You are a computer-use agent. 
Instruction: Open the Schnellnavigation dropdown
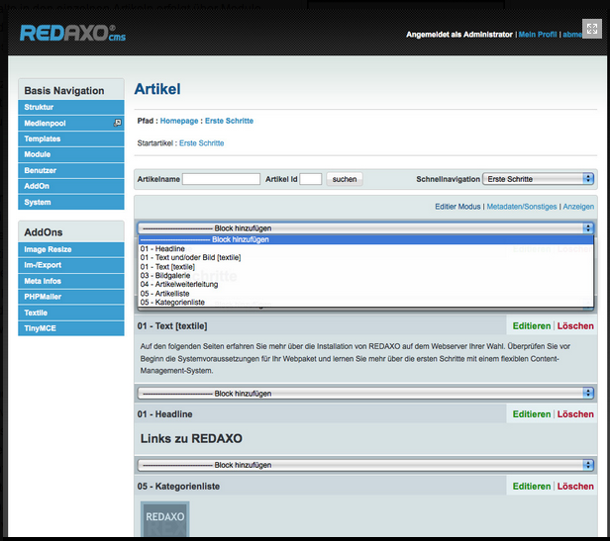(539, 179)
